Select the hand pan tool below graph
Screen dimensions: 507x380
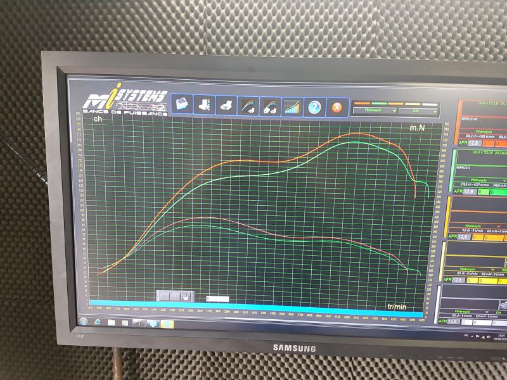point(186,296)
